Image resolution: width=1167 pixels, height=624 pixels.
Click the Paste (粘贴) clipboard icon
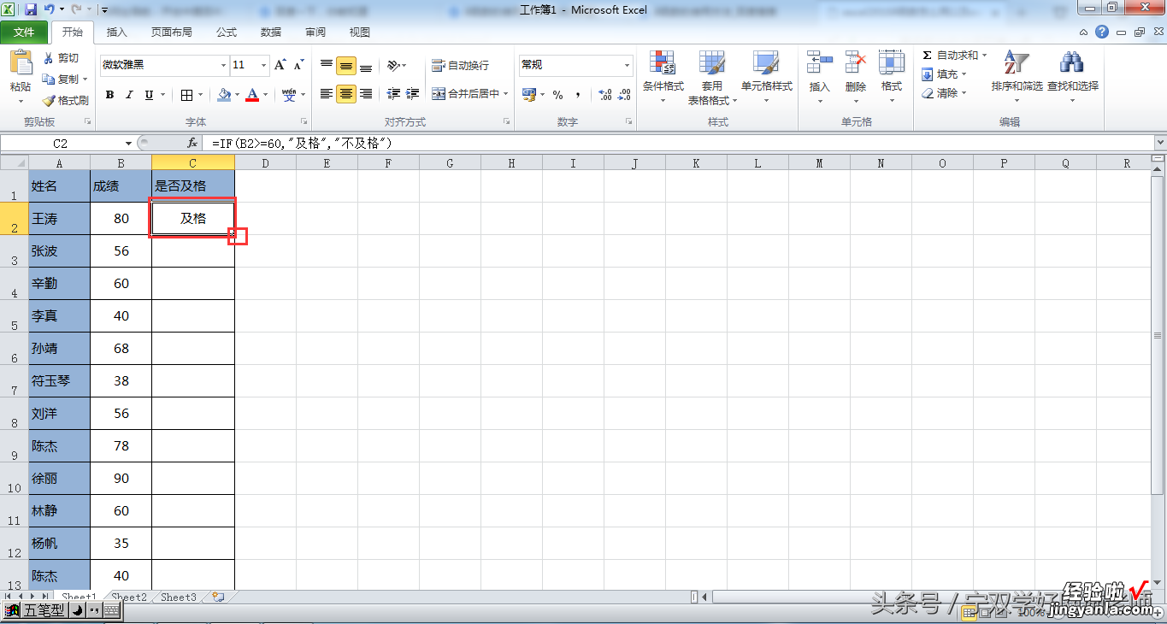(x=21, y=63)
